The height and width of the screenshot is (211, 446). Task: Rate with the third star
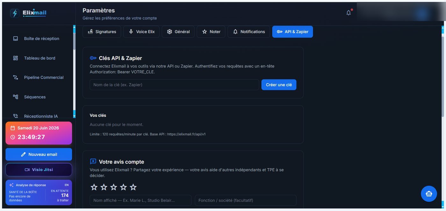tap(114, 187)
